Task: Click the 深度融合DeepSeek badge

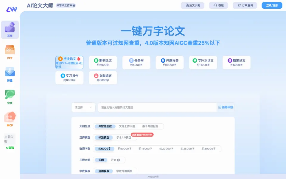Action: [142, 135]
